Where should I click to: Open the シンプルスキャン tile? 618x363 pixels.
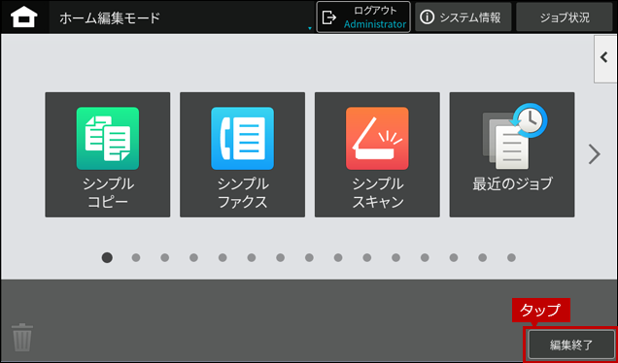pyautogui.click(x=377, y=154)
